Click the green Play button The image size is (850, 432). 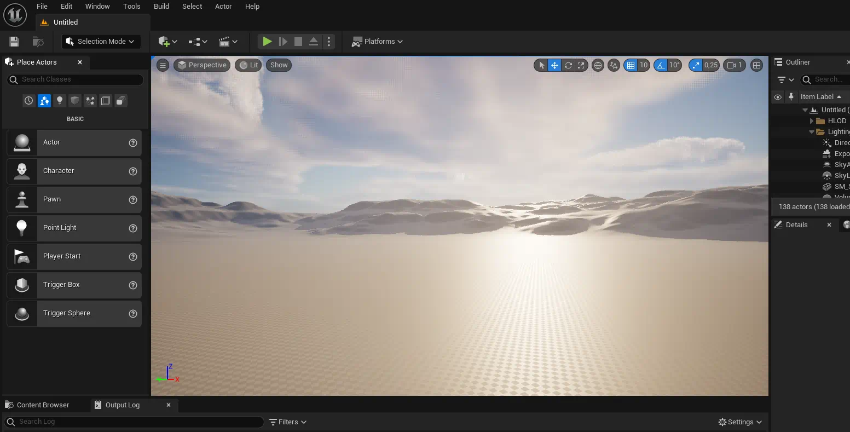(x=267, y=42)
